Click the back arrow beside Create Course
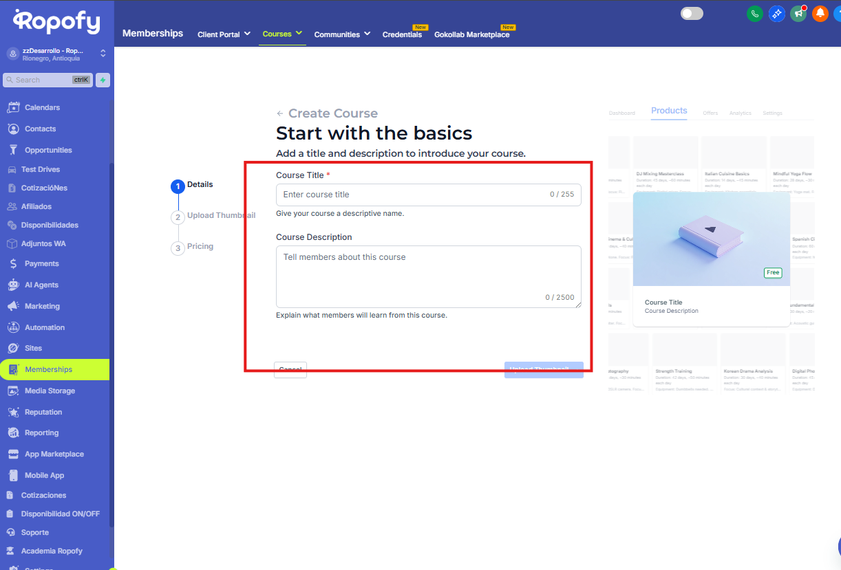Viewport: 841px width, 570px height. [279, 113]
